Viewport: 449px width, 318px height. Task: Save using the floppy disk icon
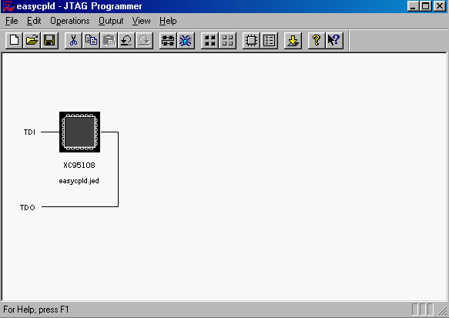point(49,40)
